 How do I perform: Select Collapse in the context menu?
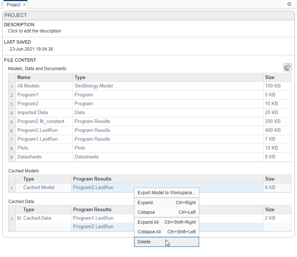[x=166, y=212]
